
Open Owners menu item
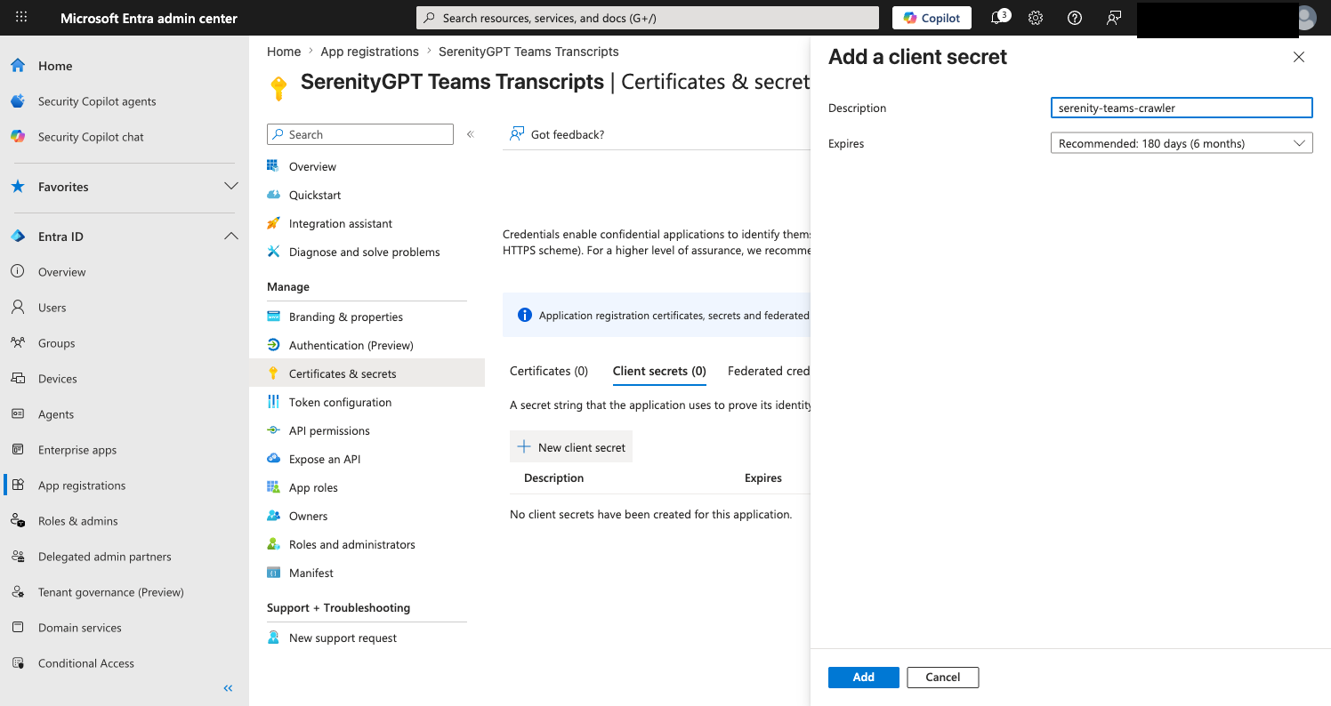(x=308, y=516)
